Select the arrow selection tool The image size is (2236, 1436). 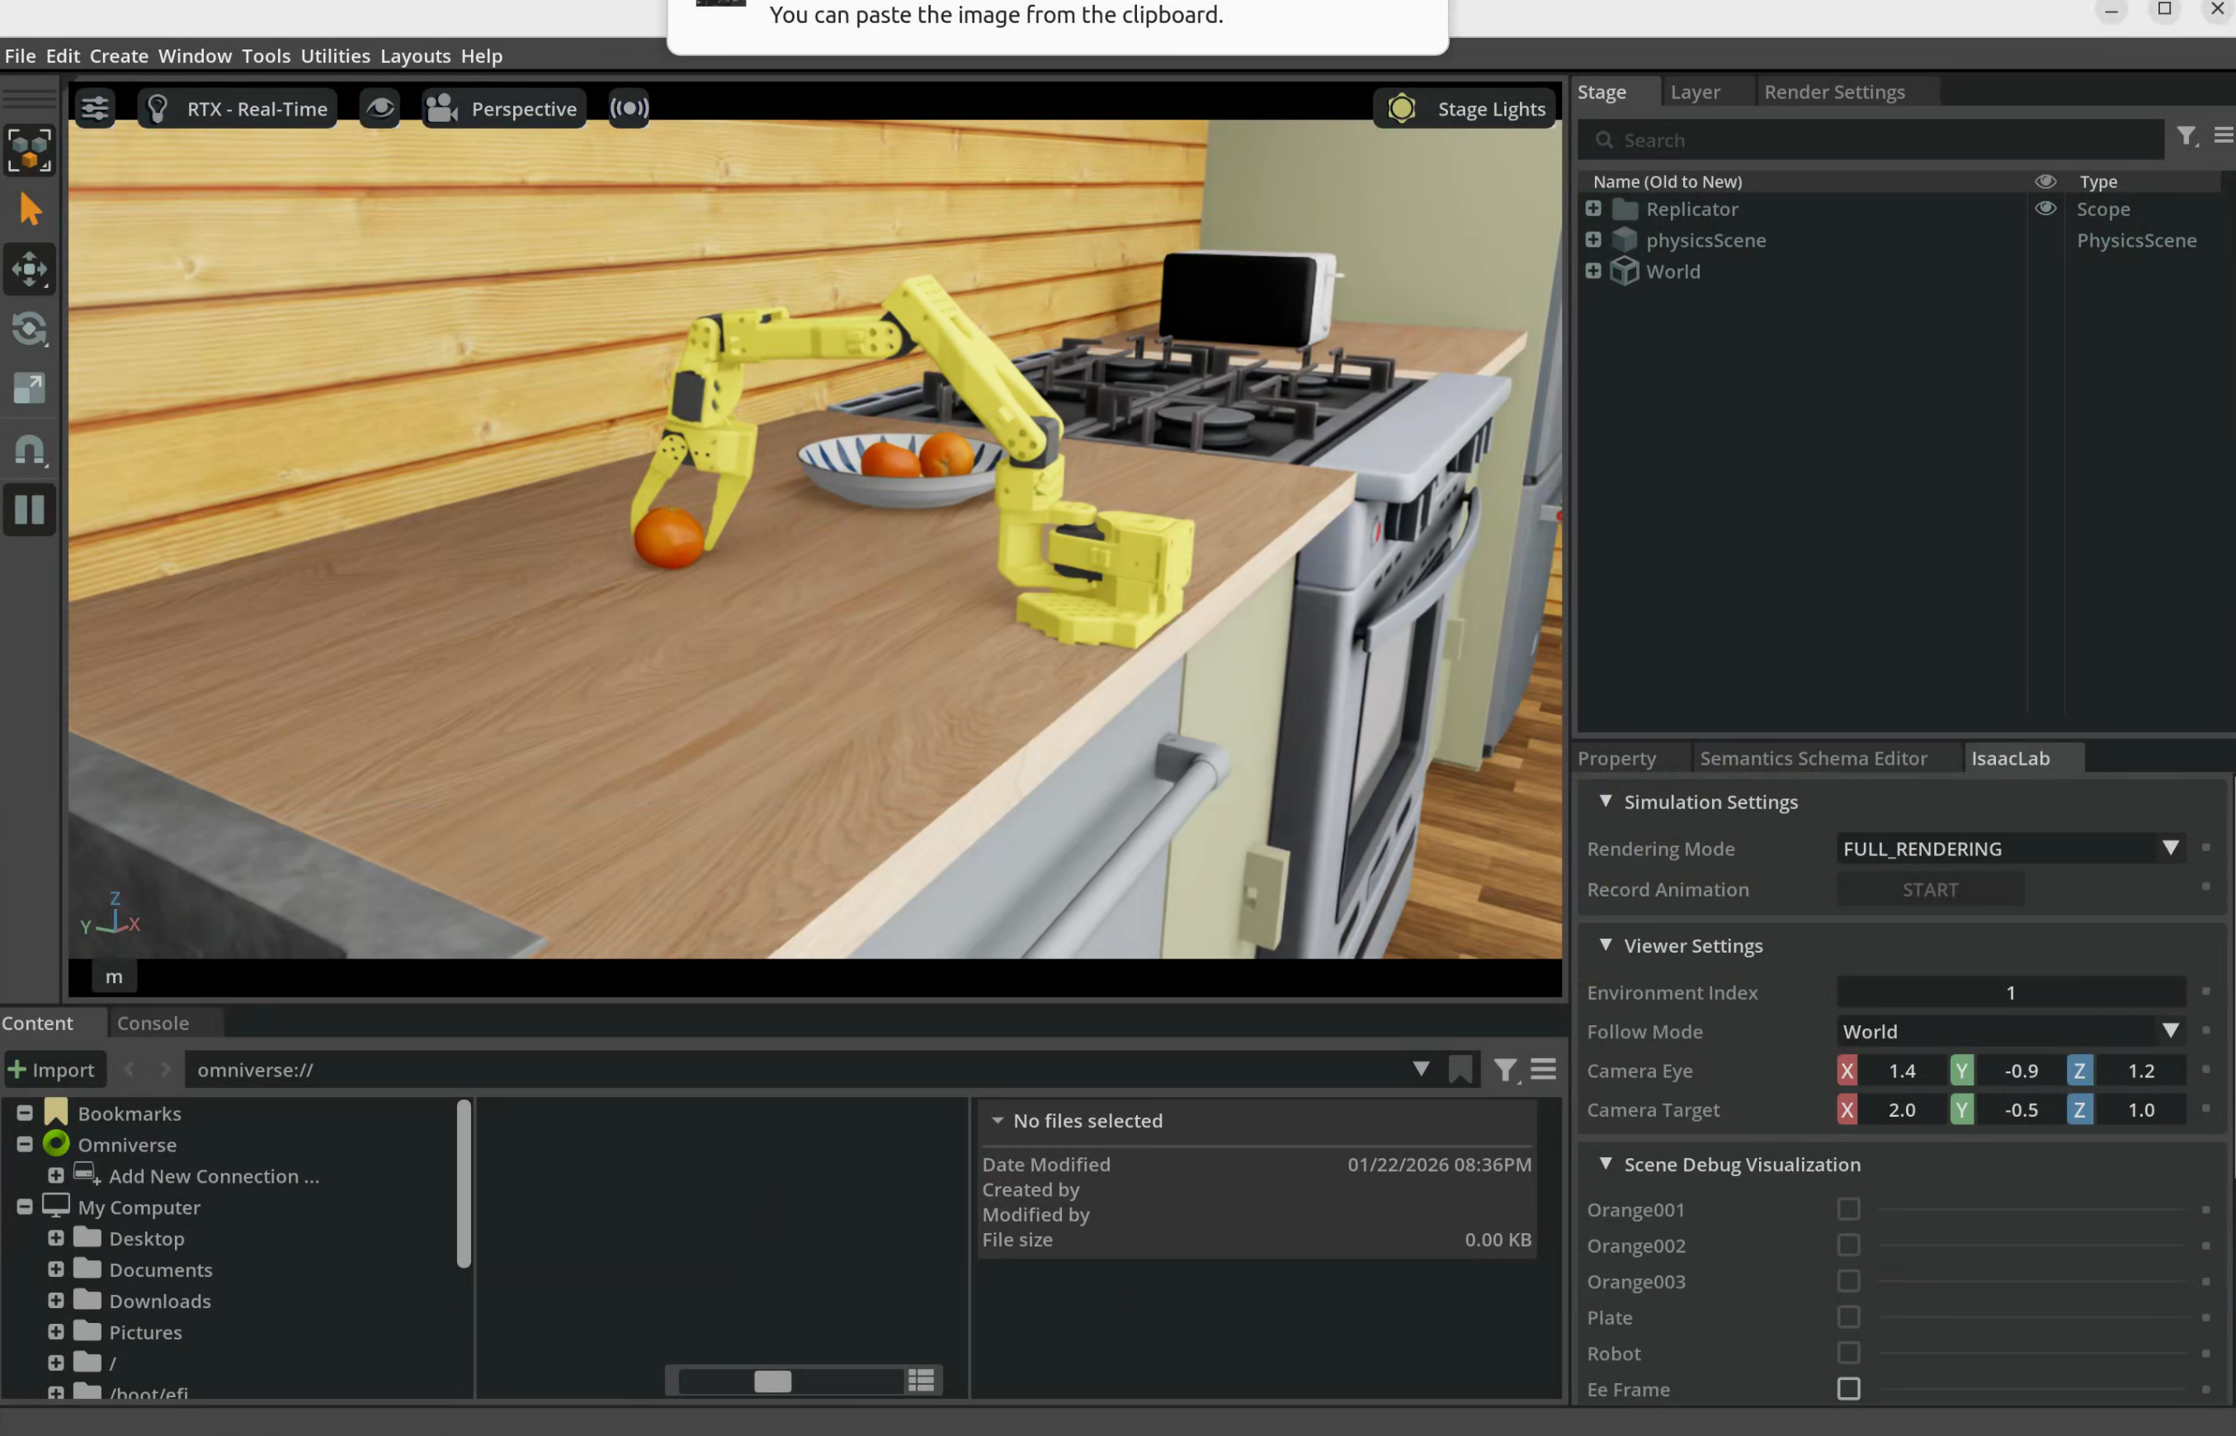(x=30, y=210)
